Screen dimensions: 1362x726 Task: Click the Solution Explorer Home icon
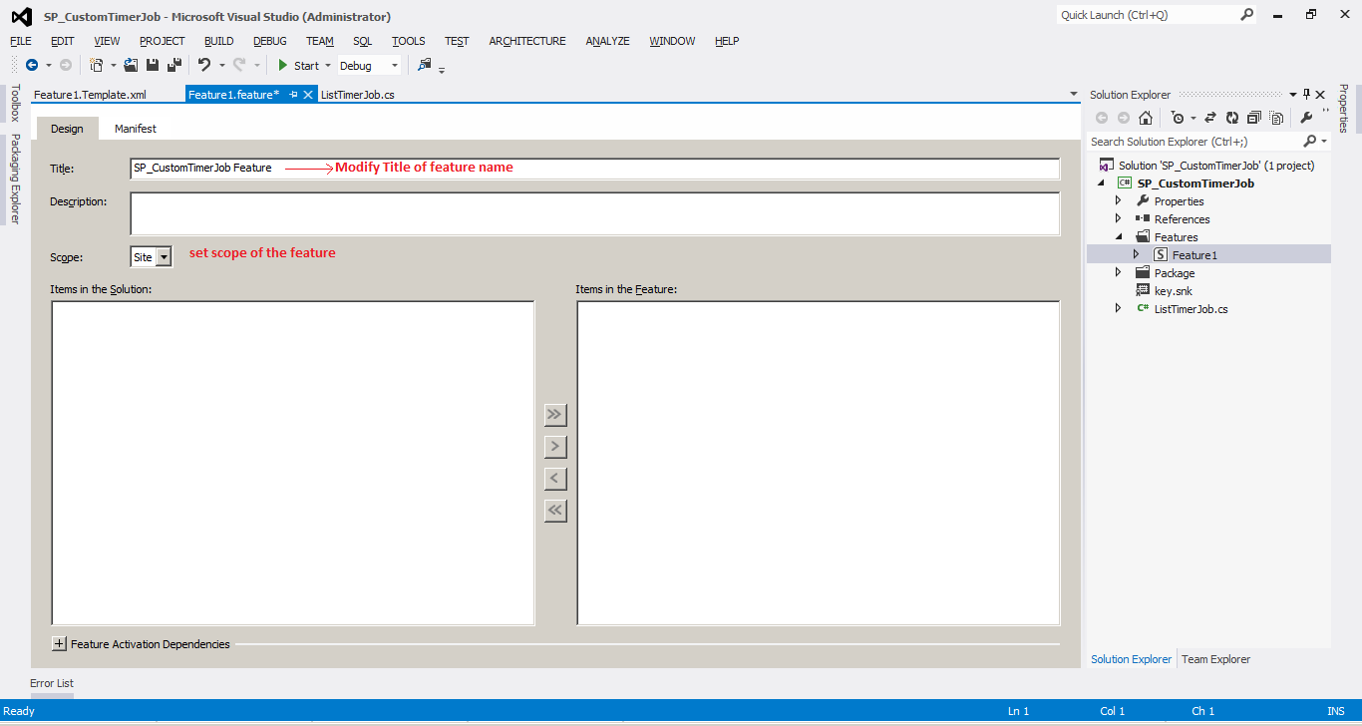1146,118
